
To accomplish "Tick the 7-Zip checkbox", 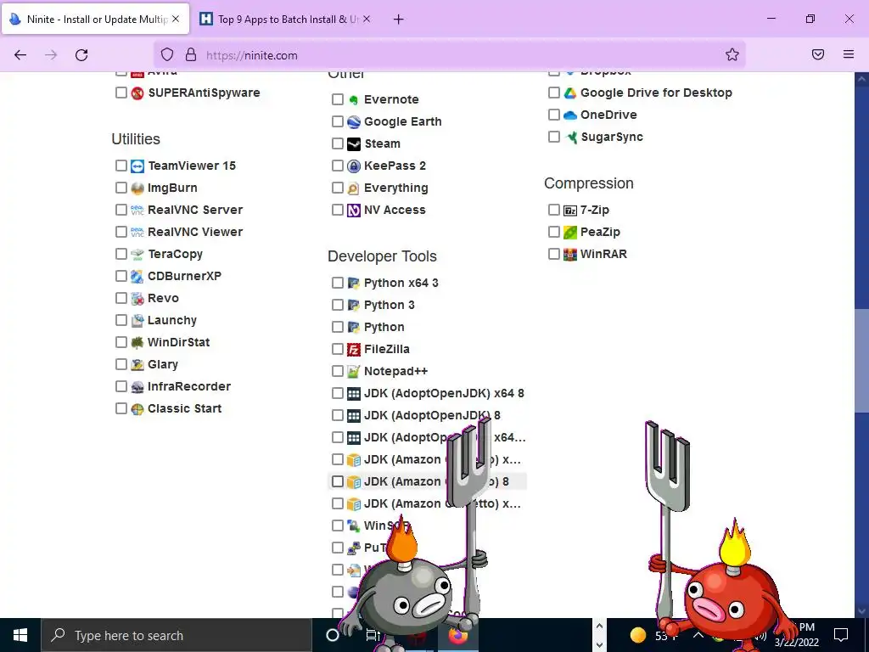I will [554, 210].
